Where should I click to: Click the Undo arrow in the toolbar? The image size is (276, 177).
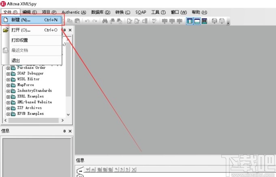pos(87,21)
